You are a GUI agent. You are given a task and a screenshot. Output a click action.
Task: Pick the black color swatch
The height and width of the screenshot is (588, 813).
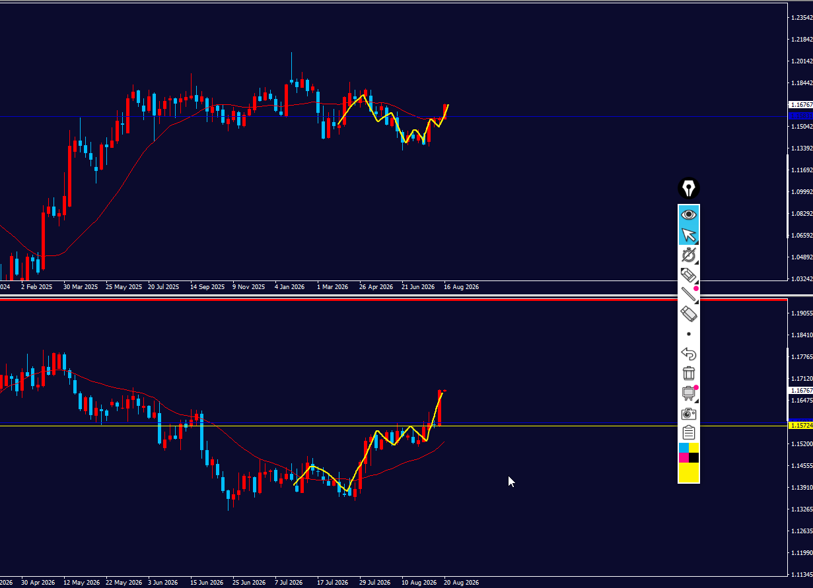(694, 457)
